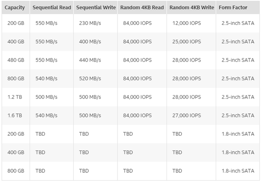This screenshot has width=261, height=181.
Task: Select the Sequential Write column header
Action: pos(96,8)
